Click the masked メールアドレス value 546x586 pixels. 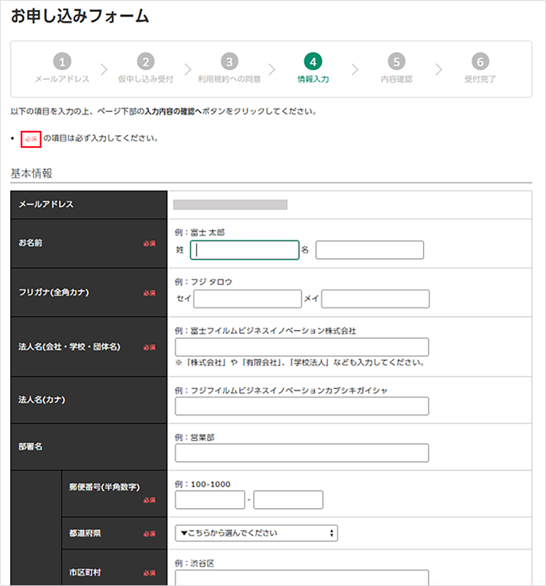(230, 204)
